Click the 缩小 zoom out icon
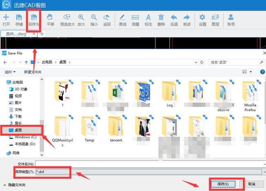 (94, 20)
